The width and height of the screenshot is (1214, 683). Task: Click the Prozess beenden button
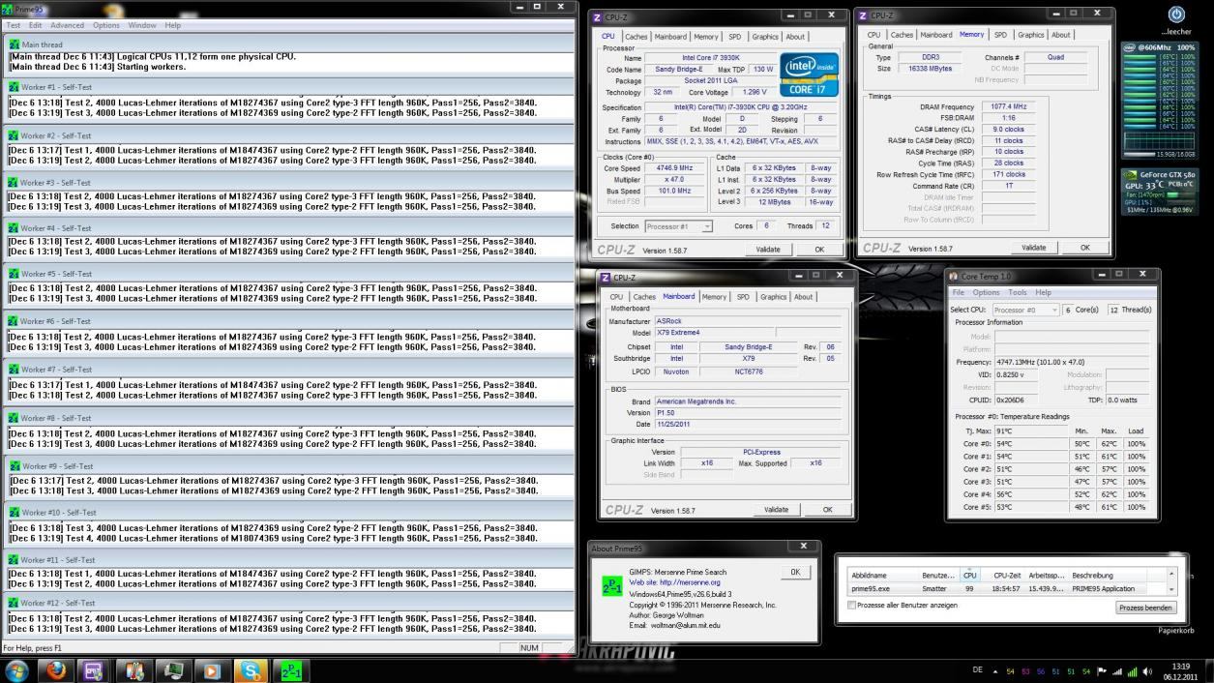pos(1146,608)
